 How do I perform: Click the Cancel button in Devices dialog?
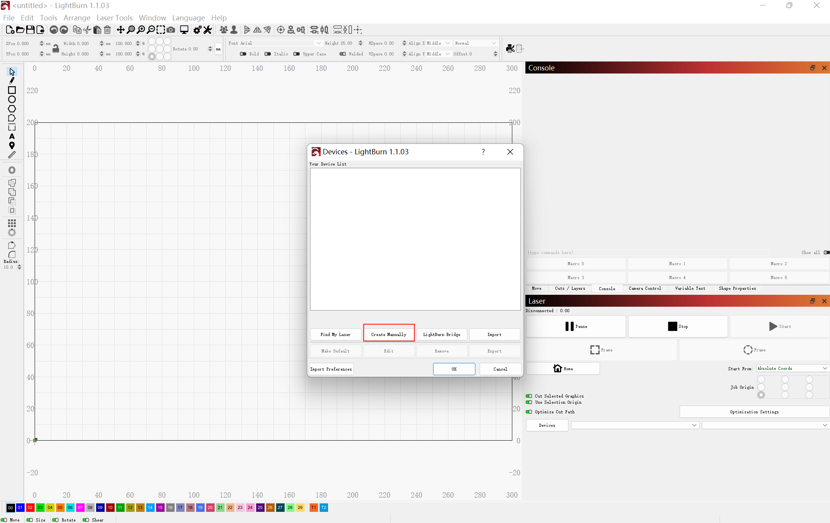[x=500, y=369]
